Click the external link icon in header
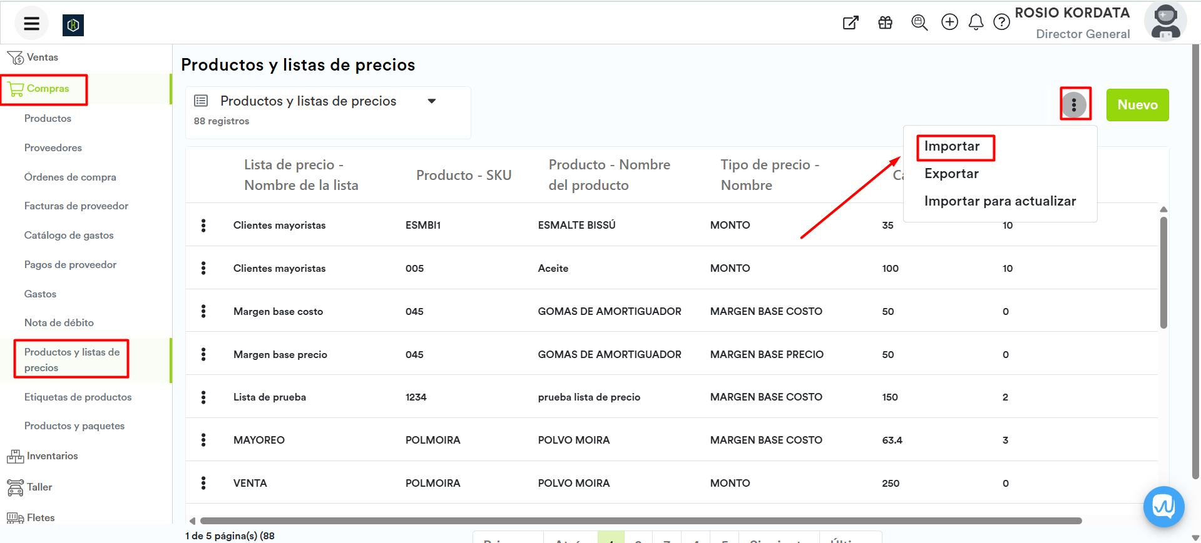The width and height of the screenshot is (1201, 543). coord(851,23)
